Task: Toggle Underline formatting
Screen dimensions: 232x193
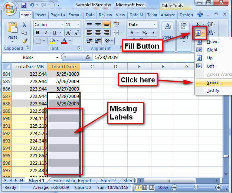Action: [x=55, y=33]
